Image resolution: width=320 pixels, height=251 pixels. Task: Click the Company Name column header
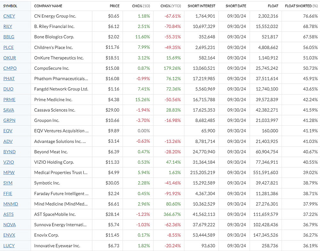(x=48, y=6)
